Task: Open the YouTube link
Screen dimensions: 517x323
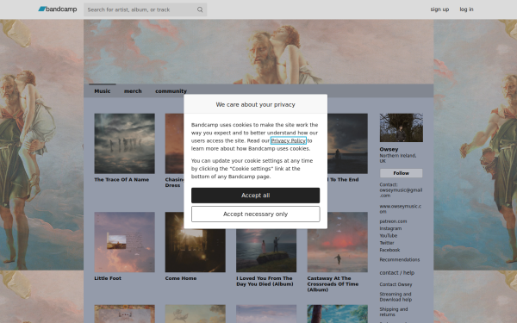Action: pos(389,236)
